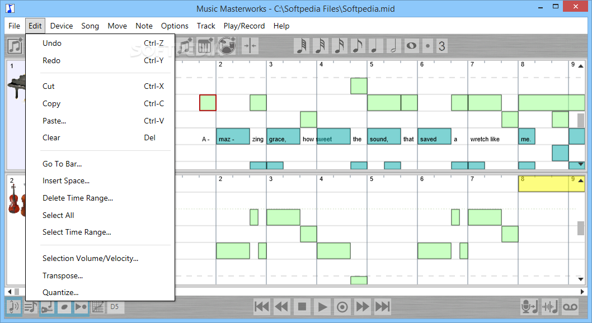Jump to song start with skip-back button
Viewport: 592px width, 323px height.
tap(262, 307)
